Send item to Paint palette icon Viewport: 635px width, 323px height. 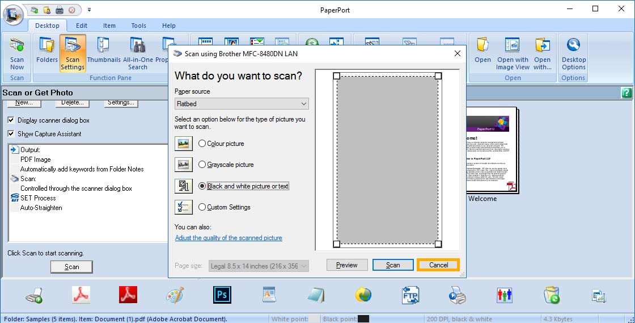coord(175,295)
